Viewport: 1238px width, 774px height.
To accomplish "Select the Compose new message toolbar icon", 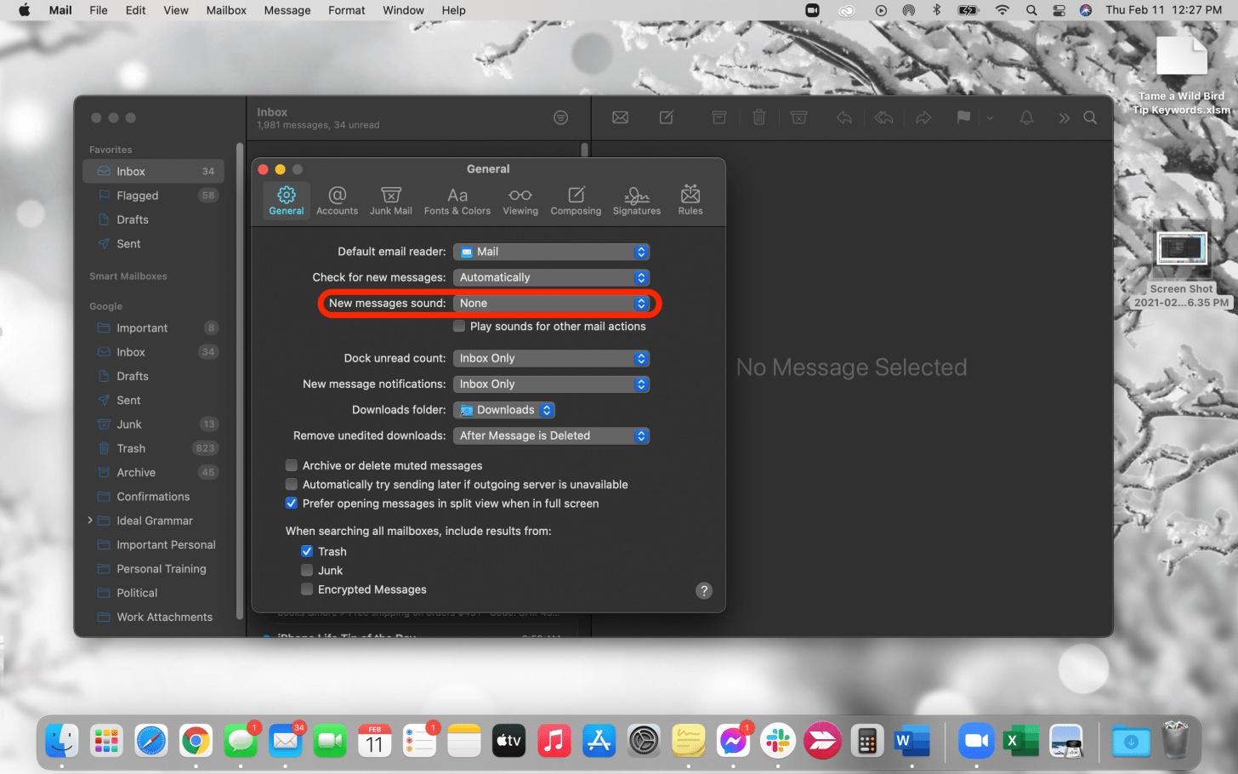I will pos(665,117).
